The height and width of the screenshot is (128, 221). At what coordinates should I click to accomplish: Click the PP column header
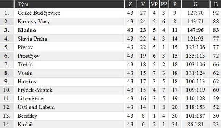(164, 4)
